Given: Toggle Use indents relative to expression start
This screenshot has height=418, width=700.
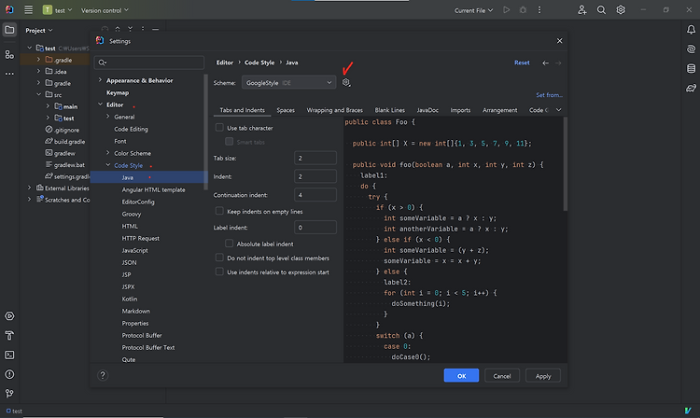Looking at the screenshot, I should click(219, 272).
